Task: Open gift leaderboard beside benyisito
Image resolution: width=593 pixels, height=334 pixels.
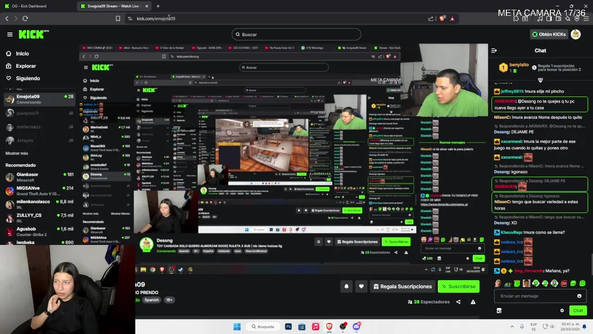Action: tap(514, 68)
